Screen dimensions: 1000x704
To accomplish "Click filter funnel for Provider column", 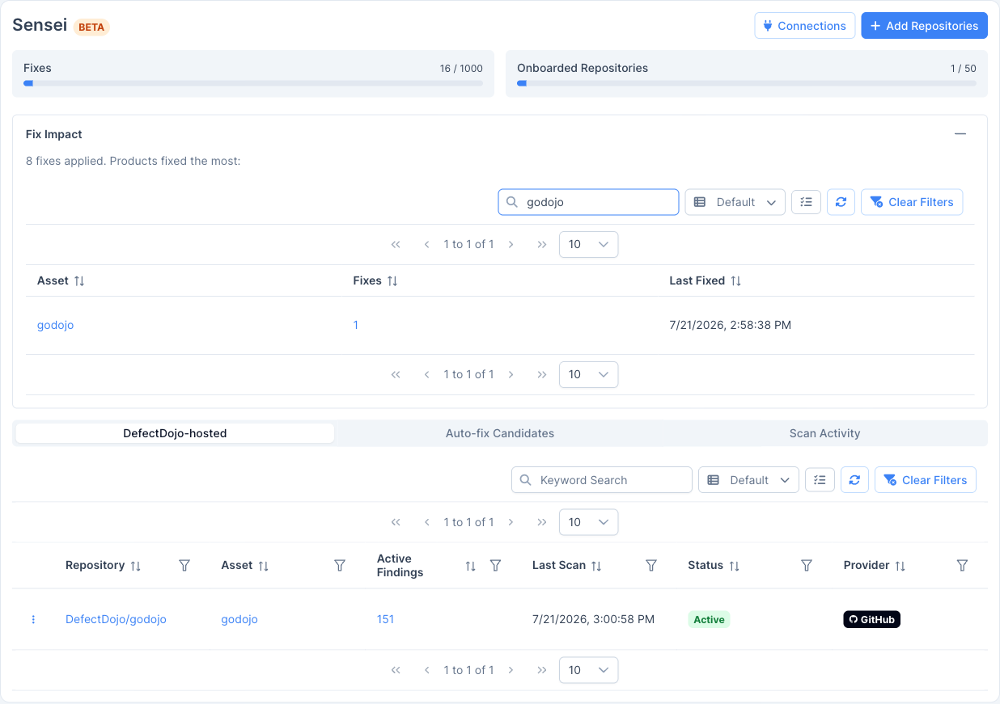I will [962, 566].
